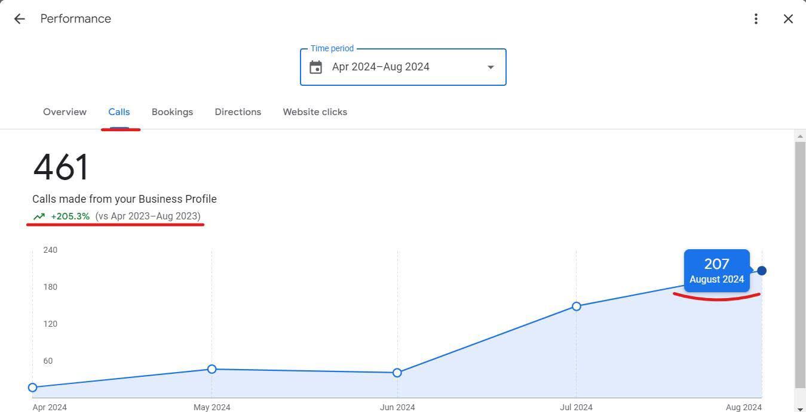
Task: Open the Website clicks tab
Action: [315, 112]
